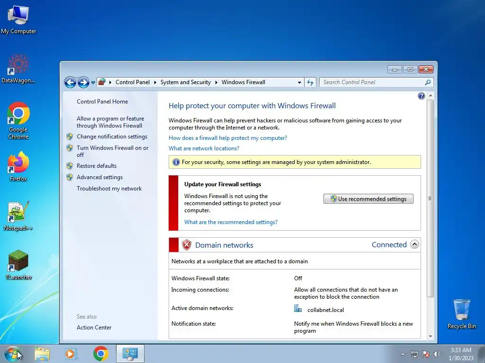This screenshot has width=485, height=363.
Task: Select the collabnet.local text
Action: click(x=326, y=310)
